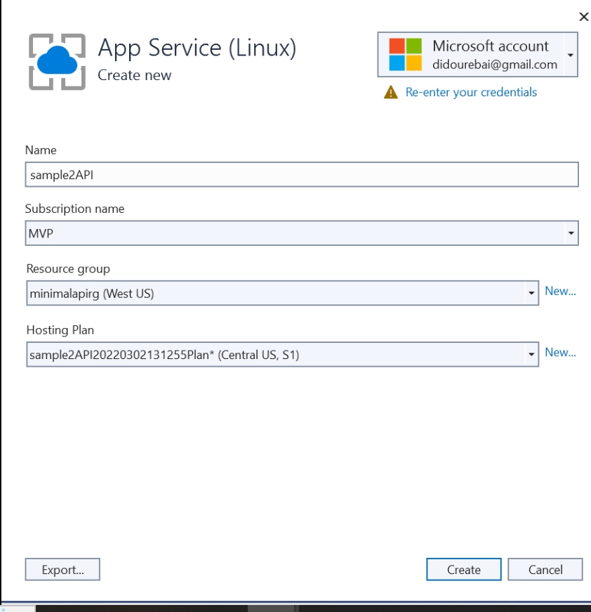Click the Create new subtitle text
This screenshot has width=591, height=612.
point(134,75)
